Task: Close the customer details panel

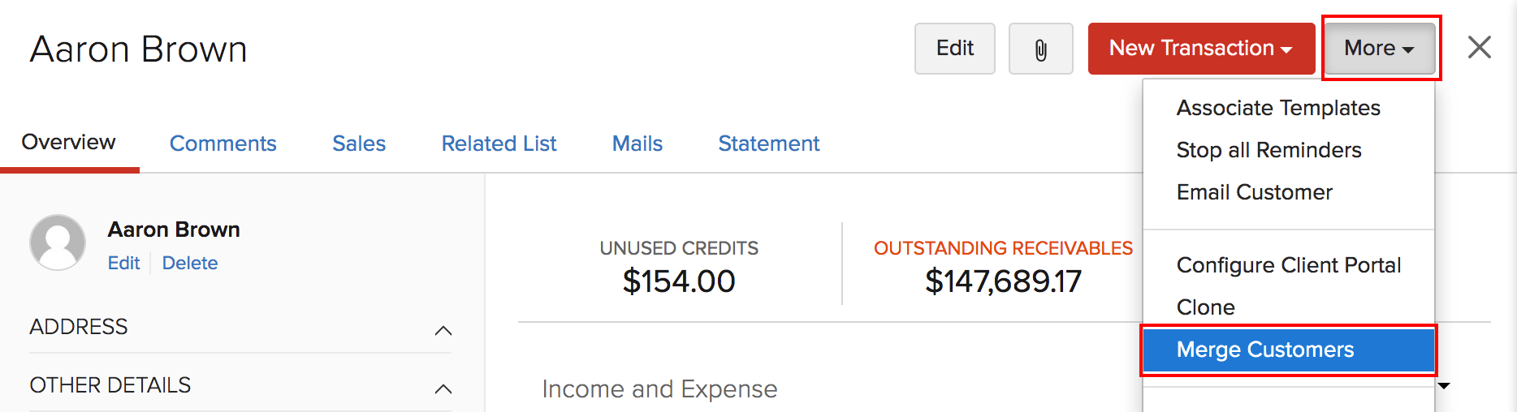Action: pos(1479,47)
